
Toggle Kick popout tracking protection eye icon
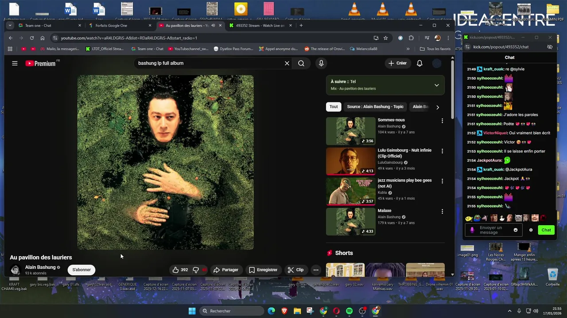pos(550,47)
